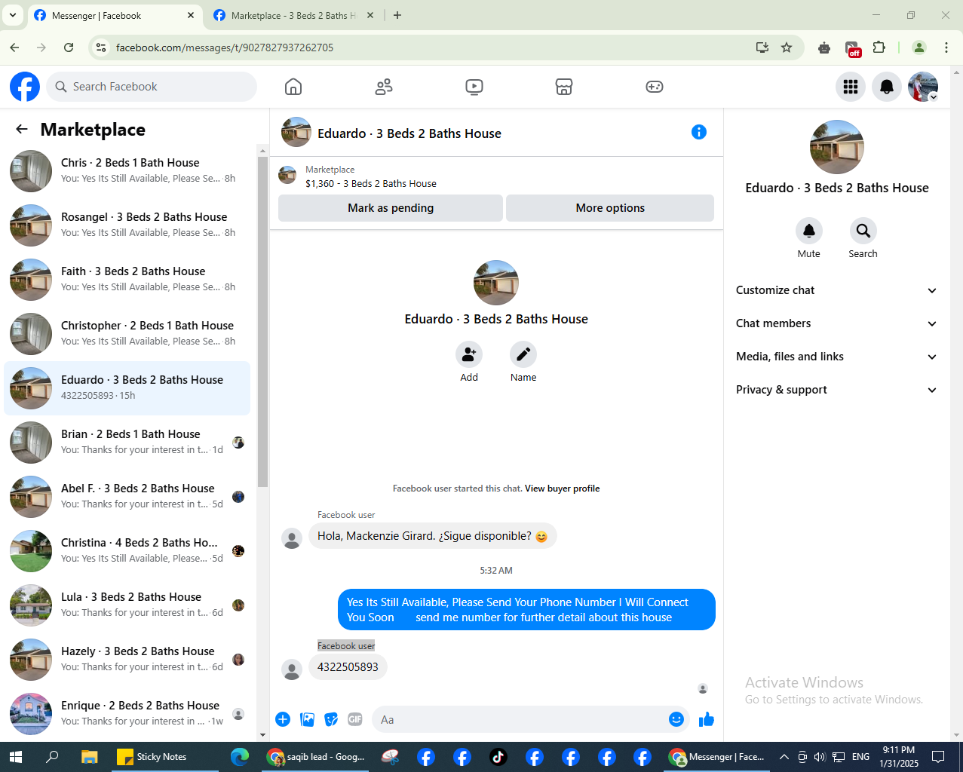Open chat with Enrique 2 Beds 2 Baths

(127, 714)
